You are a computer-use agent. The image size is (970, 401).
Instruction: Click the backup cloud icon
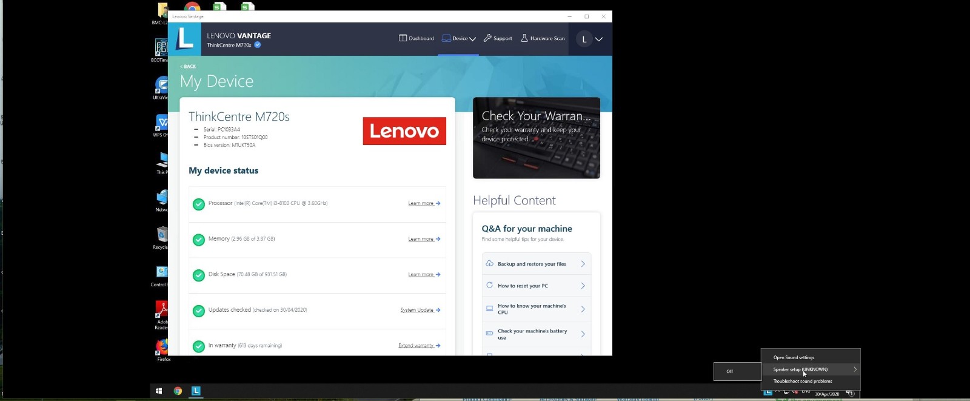coord(490,263)
